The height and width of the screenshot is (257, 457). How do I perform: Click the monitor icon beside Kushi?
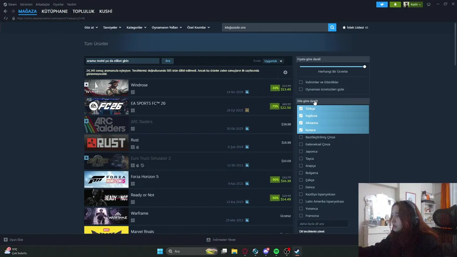click(x=428, y=4)
